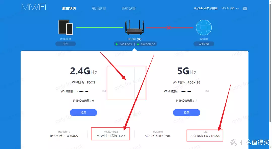Reveal the 5G Wi-Fi password
The image size is (272, 149).
pyautogui.click(x=207, y=91)
